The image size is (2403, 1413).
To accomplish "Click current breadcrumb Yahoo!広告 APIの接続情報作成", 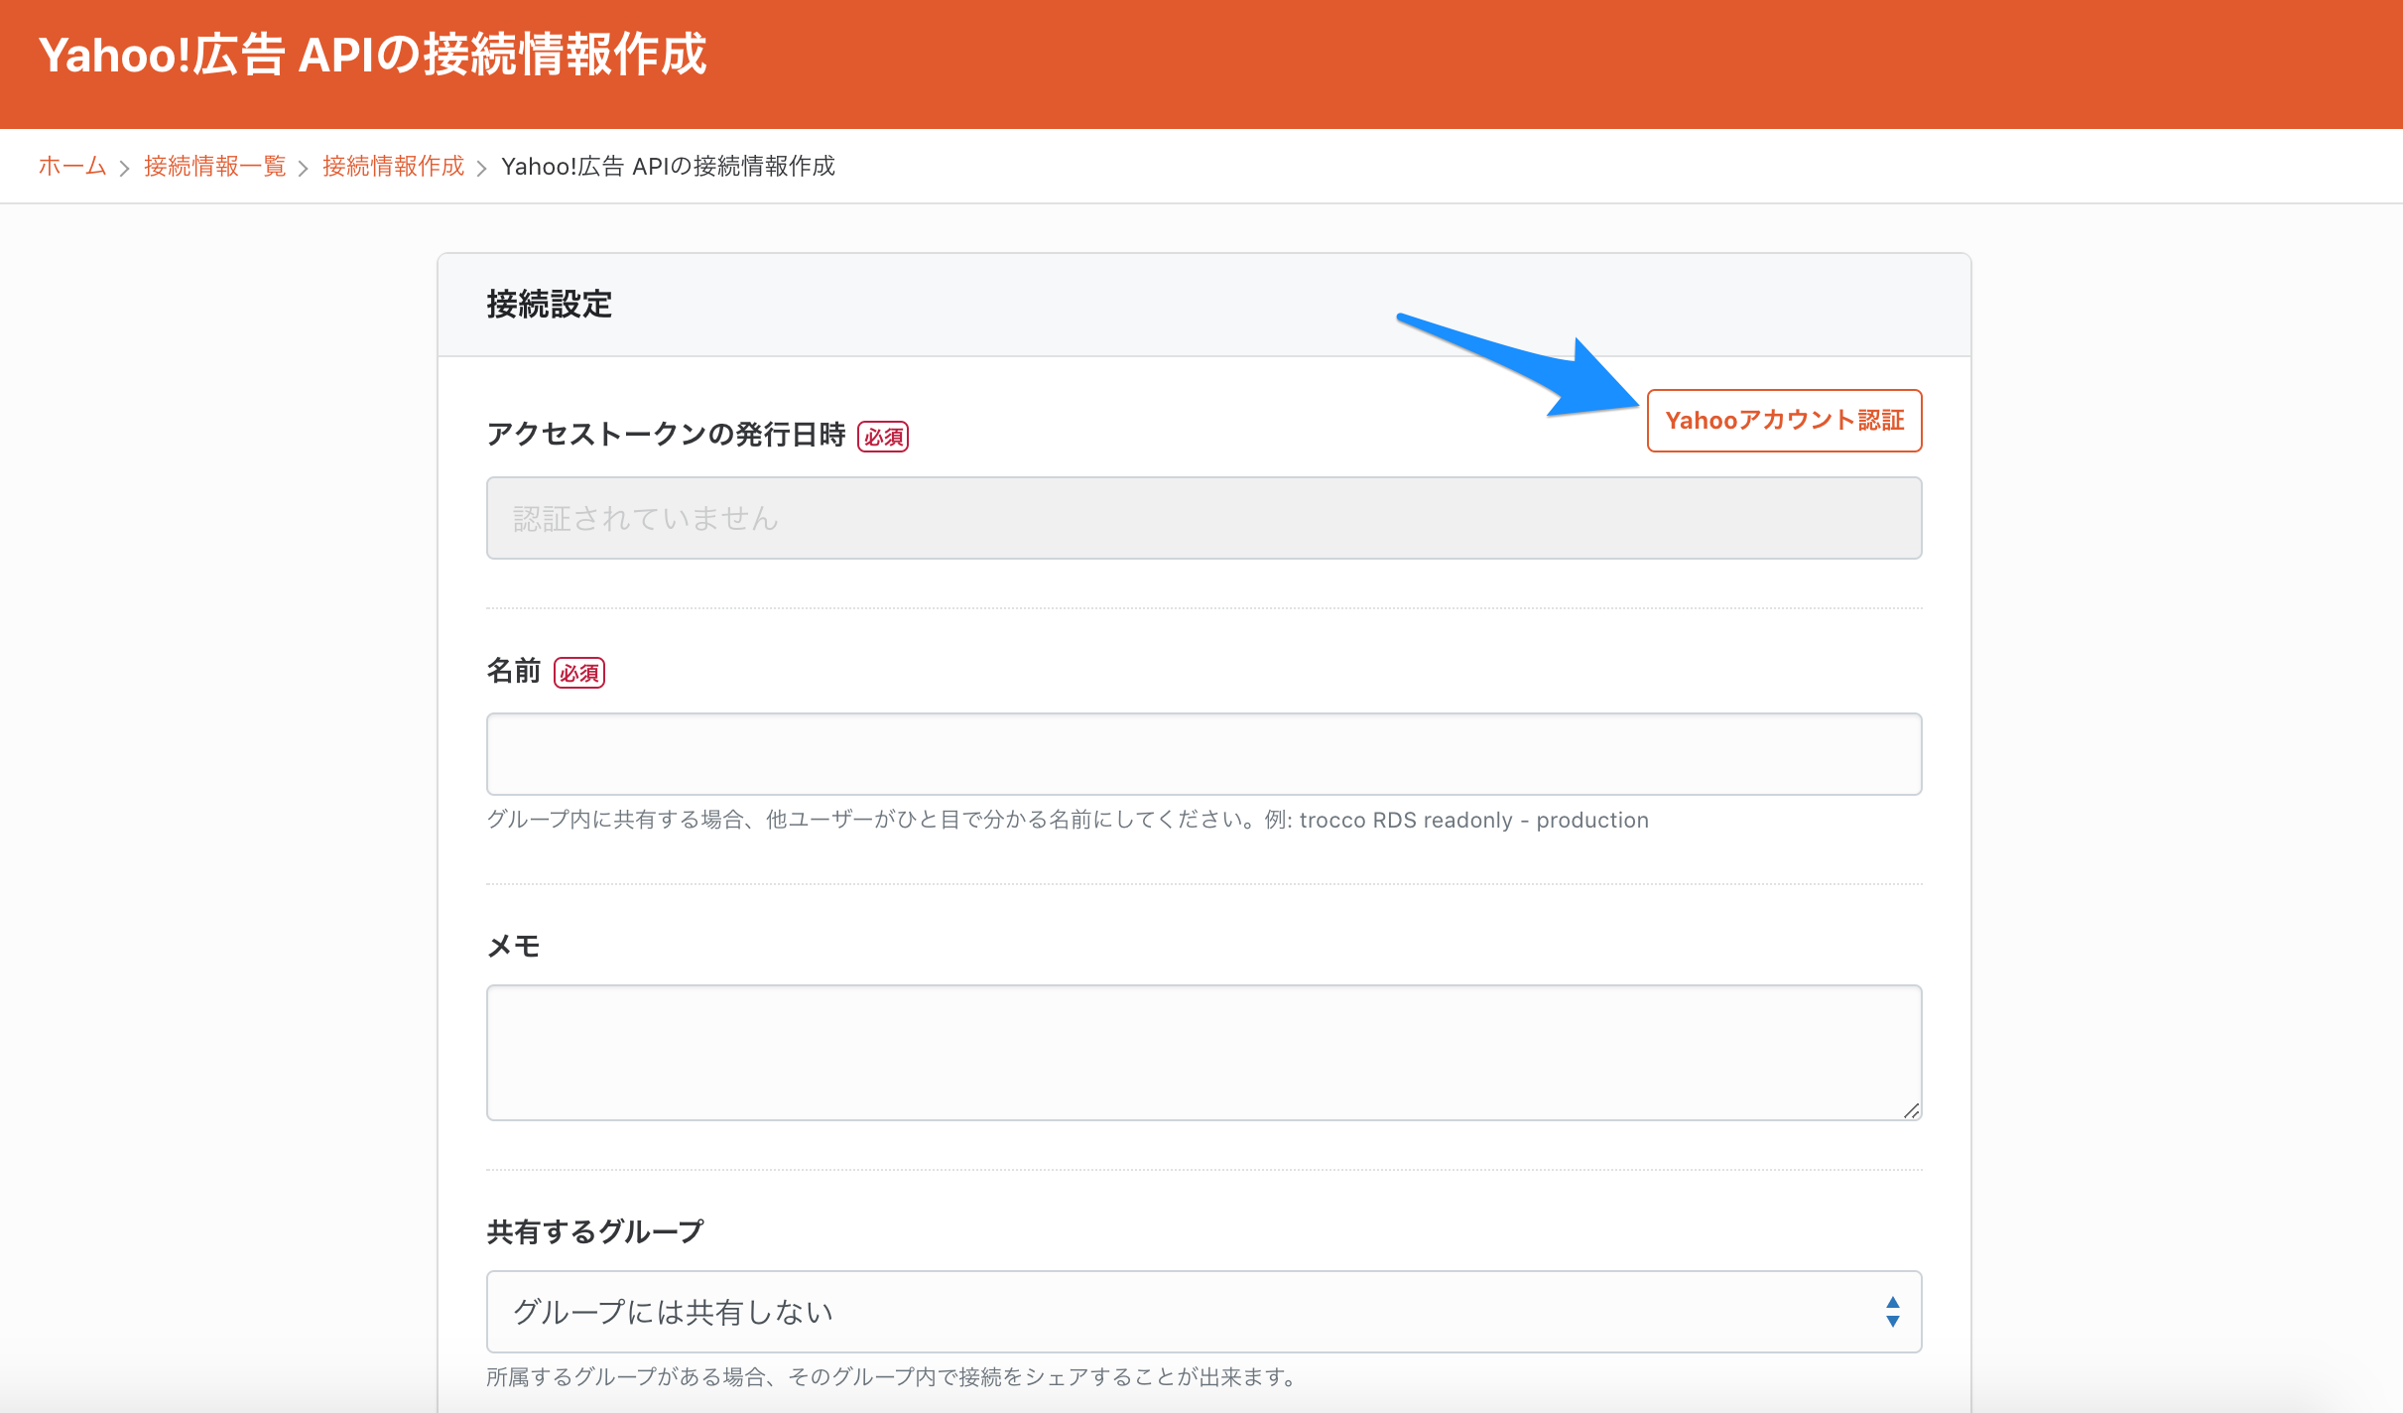I will [x=668, y=166].
